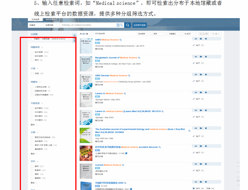Viewport: 248px width, 190px height.
Task: Expand 更多 under 文献类型 filters
Action: click(x=34, y=125)
